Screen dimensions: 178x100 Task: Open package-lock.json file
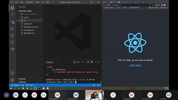31,27
